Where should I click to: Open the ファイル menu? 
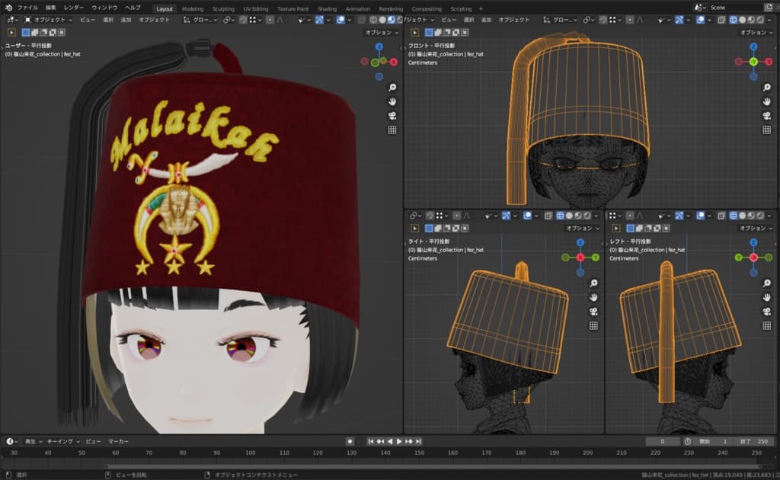[x=27, y=8]
